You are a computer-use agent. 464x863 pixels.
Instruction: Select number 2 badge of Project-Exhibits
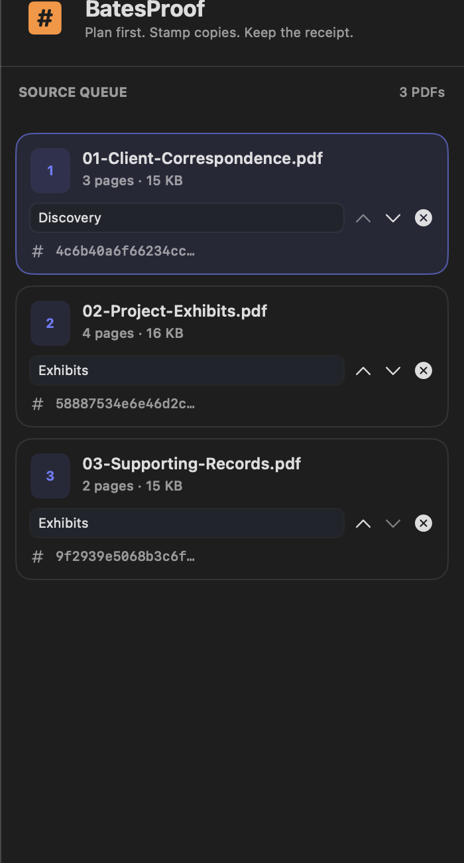click(50, 323)
